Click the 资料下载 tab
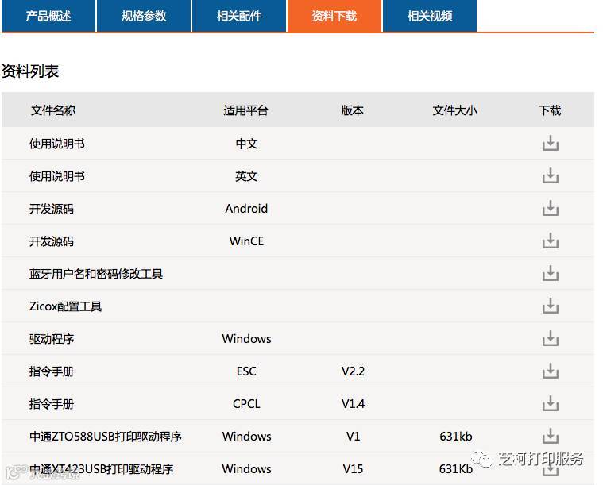 pyautogui.click(x=334, y=16)
